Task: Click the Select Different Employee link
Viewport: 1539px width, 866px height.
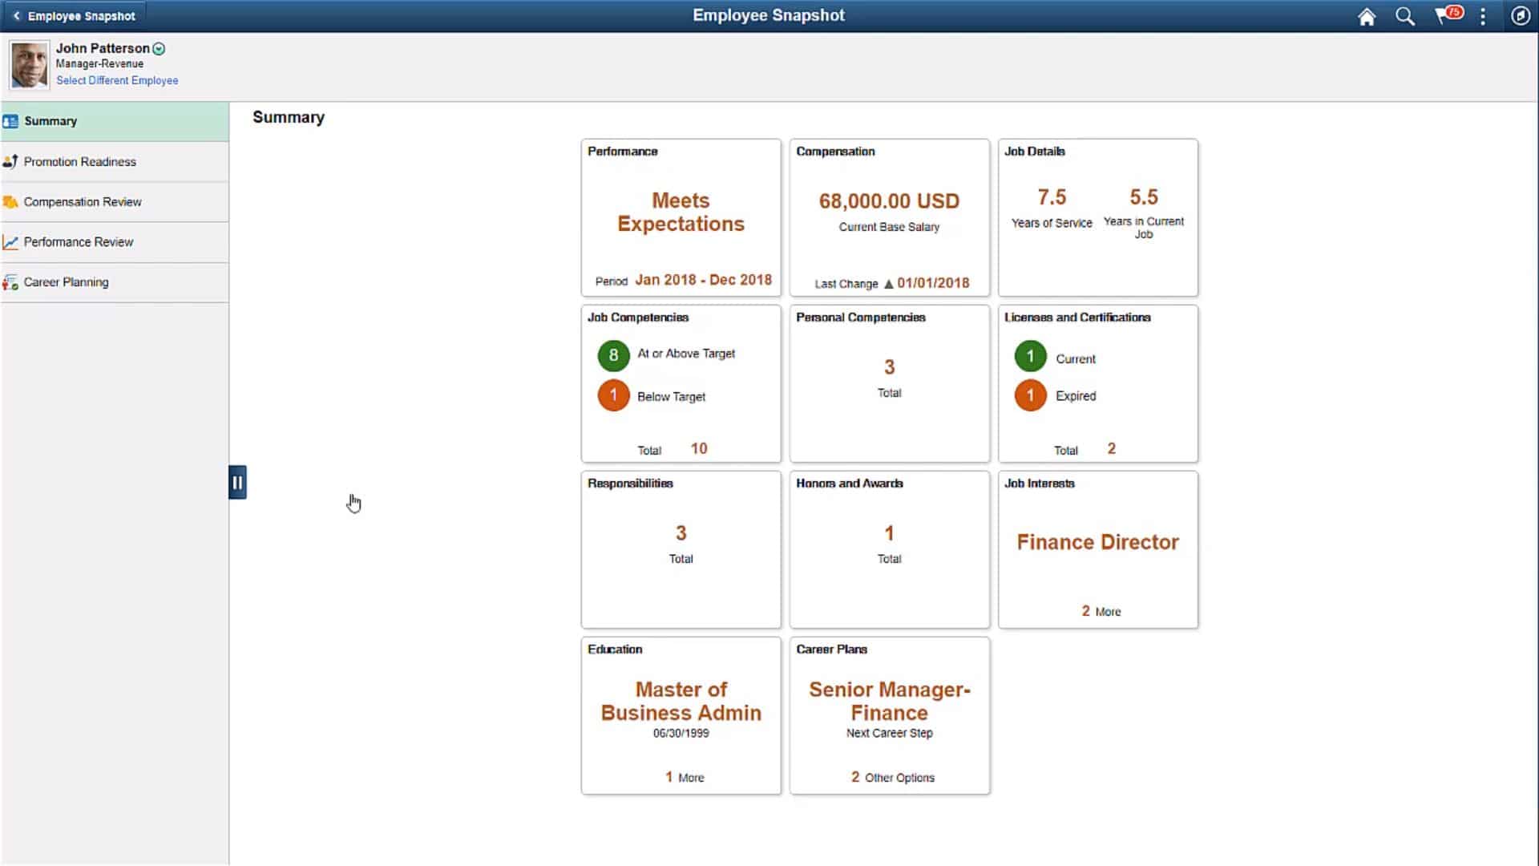Action: coord(117,80)
